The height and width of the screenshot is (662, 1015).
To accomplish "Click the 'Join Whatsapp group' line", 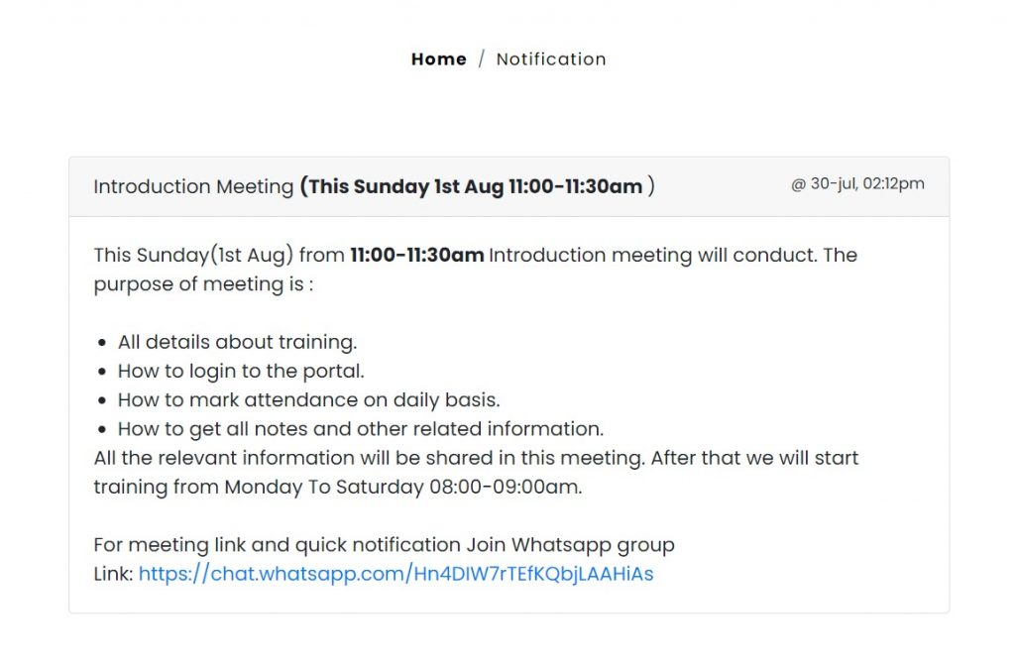I will point(384,545).
